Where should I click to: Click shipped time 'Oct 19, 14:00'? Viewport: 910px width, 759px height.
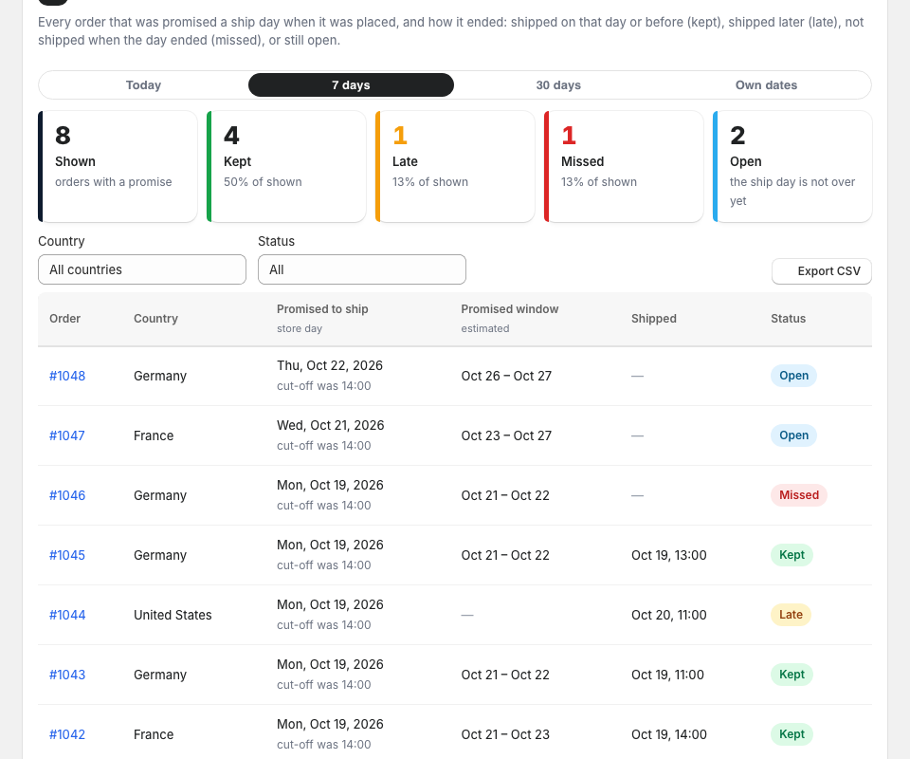pyautogui.click(x=668, y=735)
